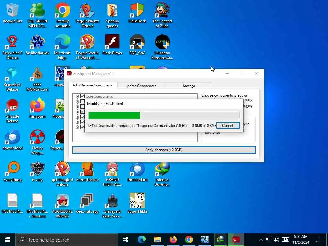The width and height of the screenshot is (328, 246).
Task: Open the EVIL GREEN MEN CO desktop shortcut
Action: point(37,15)
